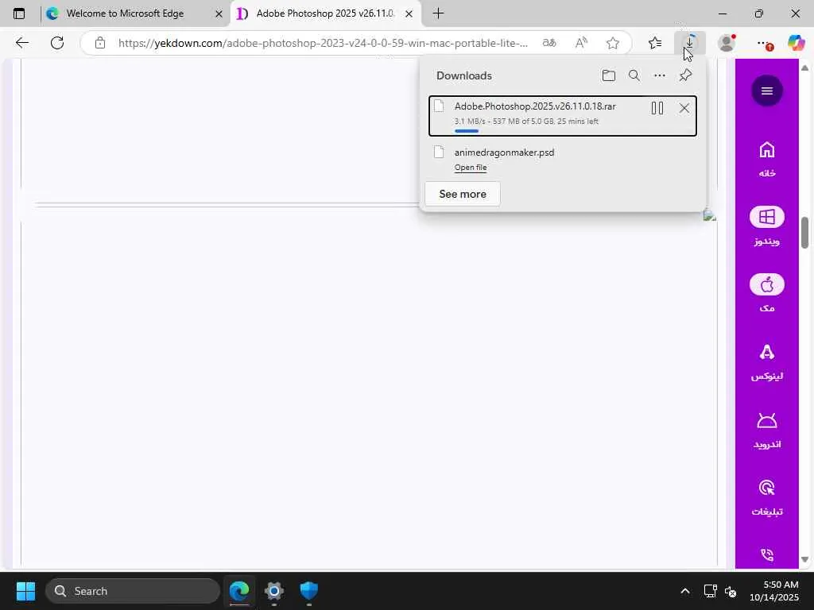This screenshot has height=610, width=814.
Task: Click the broken image thumbnail on page
Action: (x=710, y=216)
